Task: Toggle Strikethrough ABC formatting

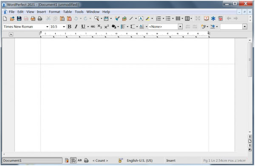Action: [x=93, y=27]
